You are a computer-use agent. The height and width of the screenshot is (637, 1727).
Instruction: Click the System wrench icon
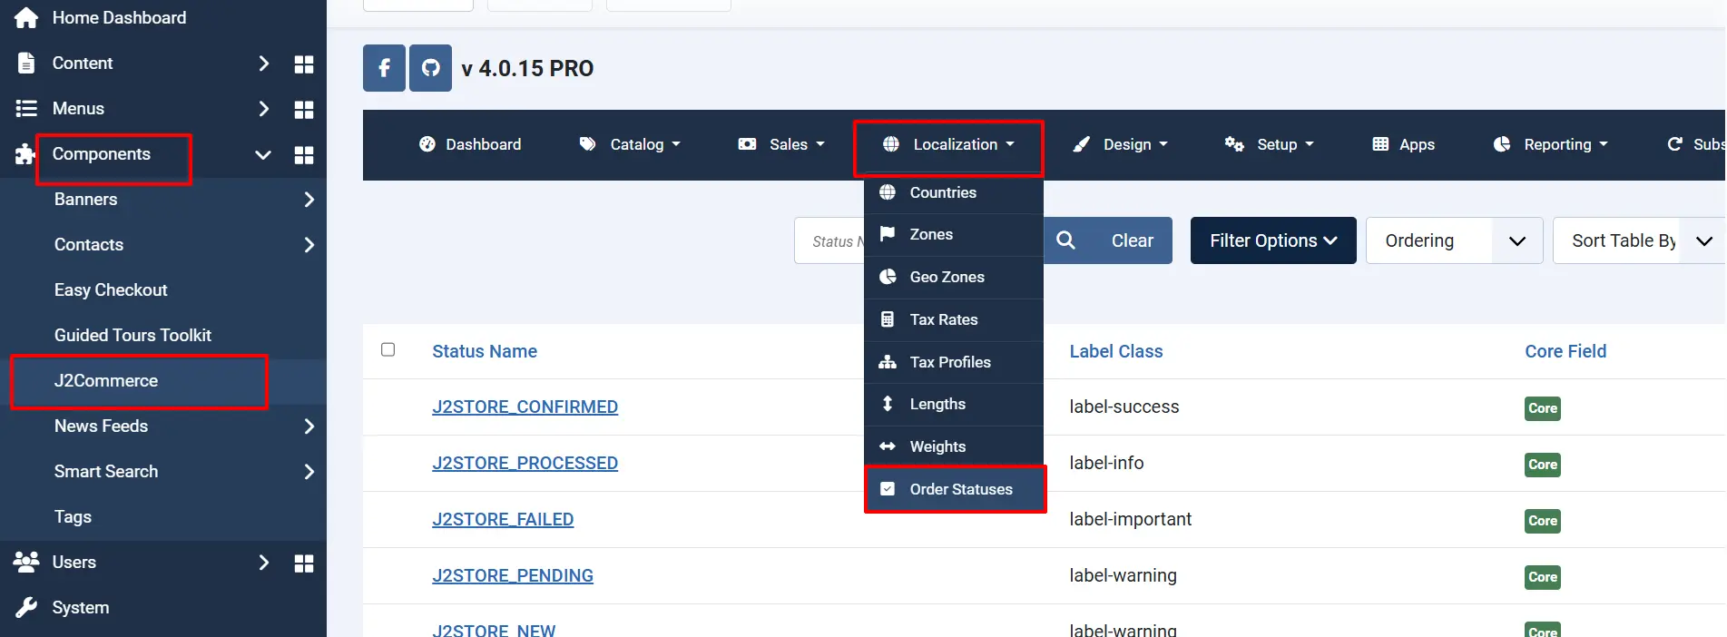(26, 607)
